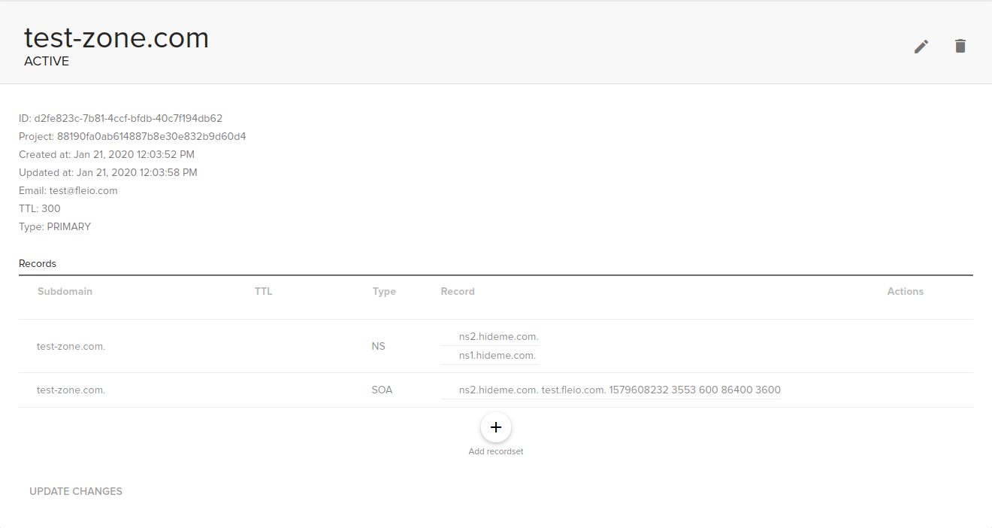Click the Subdomain column header

point(65,291)
